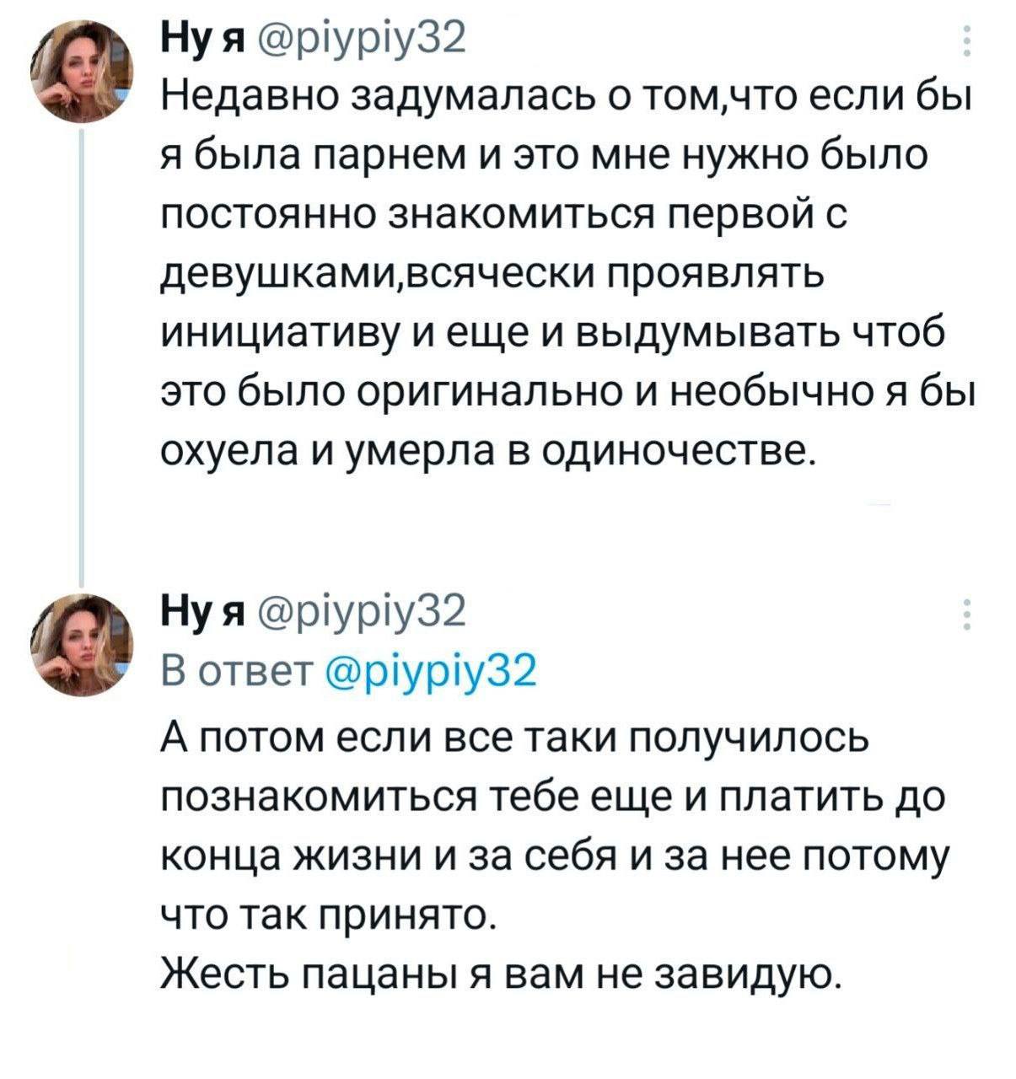This screenshot has height=1079, width=1016.
Task: Open the reply starting with "А потом если"
Action: coord(513,739)
